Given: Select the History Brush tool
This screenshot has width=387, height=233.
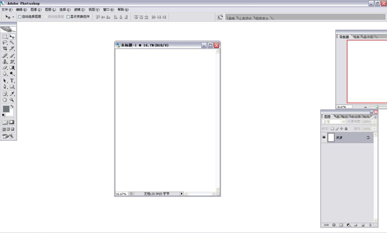Looking at the screenshot, I should pyautogui.click(x=12, y=62).
